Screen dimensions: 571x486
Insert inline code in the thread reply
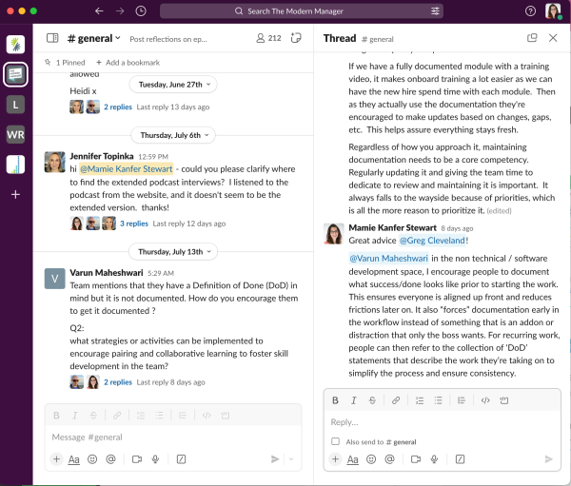485,400
